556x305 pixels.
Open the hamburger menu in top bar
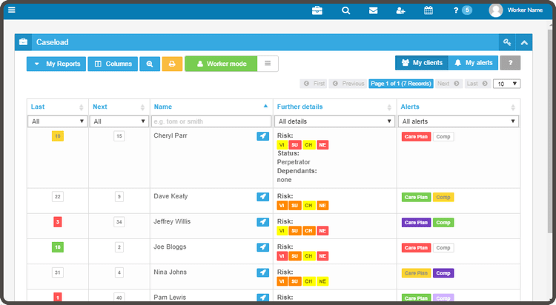(12, 10)
